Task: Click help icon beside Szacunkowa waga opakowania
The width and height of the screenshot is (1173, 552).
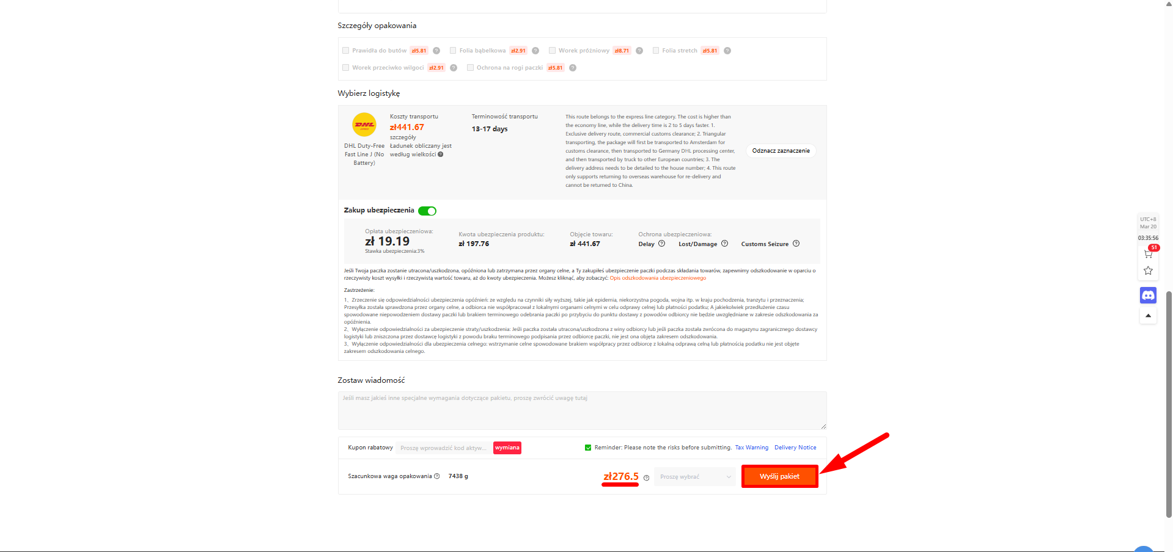Action: coord(436,476)
